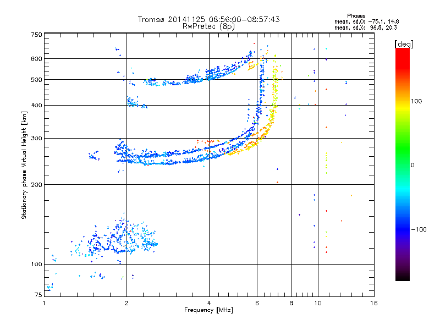Click the x-axis label '4'
This screenshot has height=330, width=440.
pos(209,303)
